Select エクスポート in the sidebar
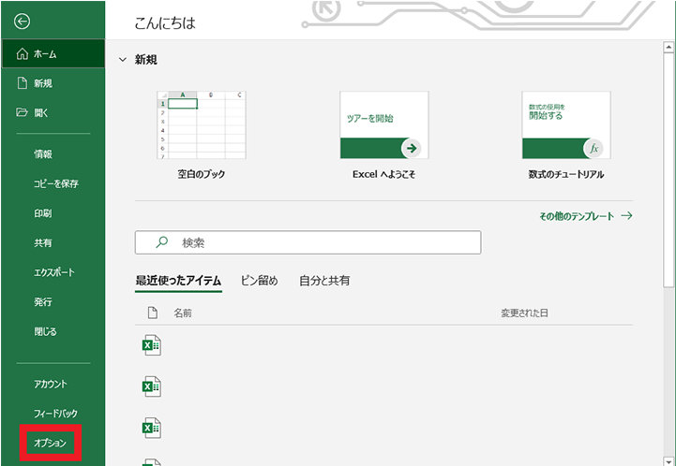 [x=53, y=272]
